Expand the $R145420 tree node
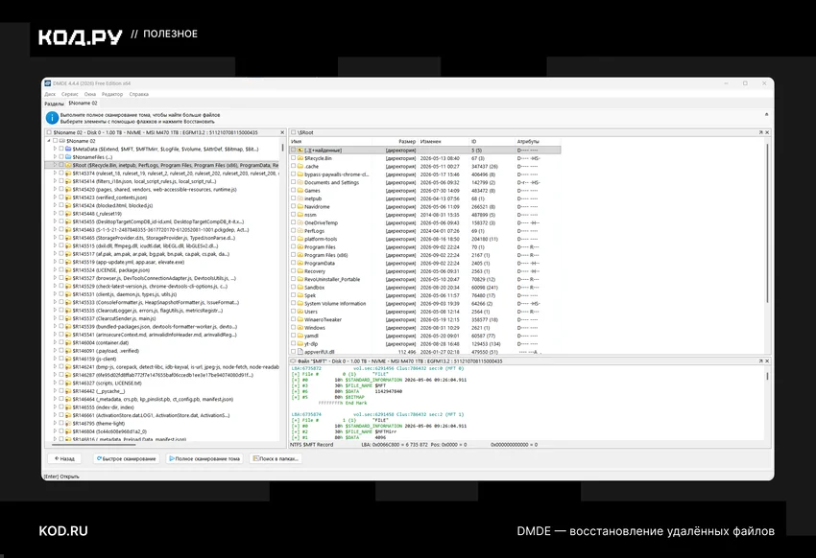This screenshot has height=558, width=816. point(55,189)
